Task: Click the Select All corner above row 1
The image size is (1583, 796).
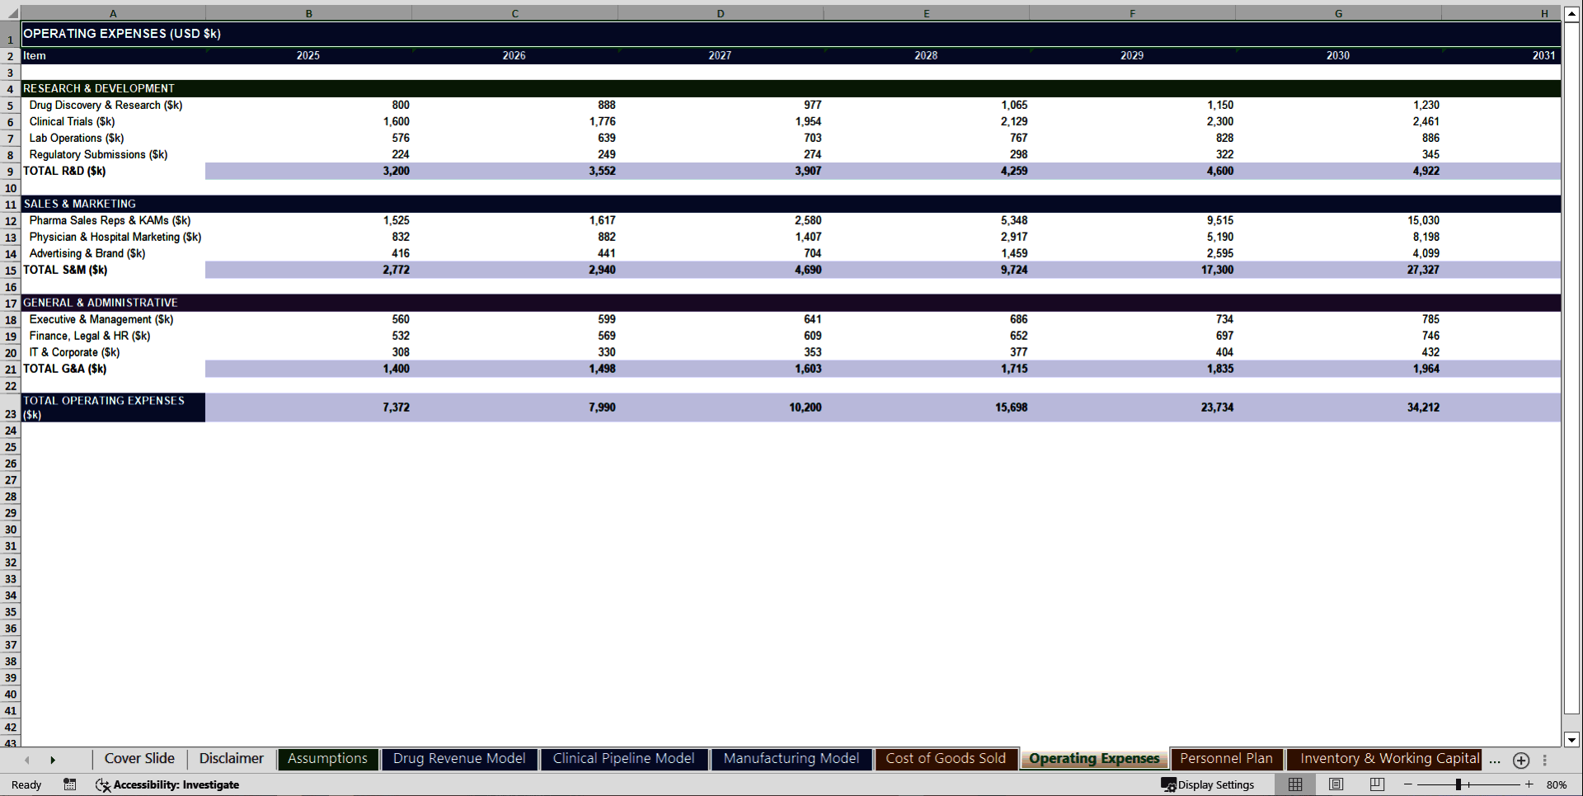Action: [x=11, y=13]
